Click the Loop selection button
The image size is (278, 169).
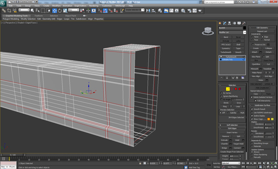[x=238, y=106]
